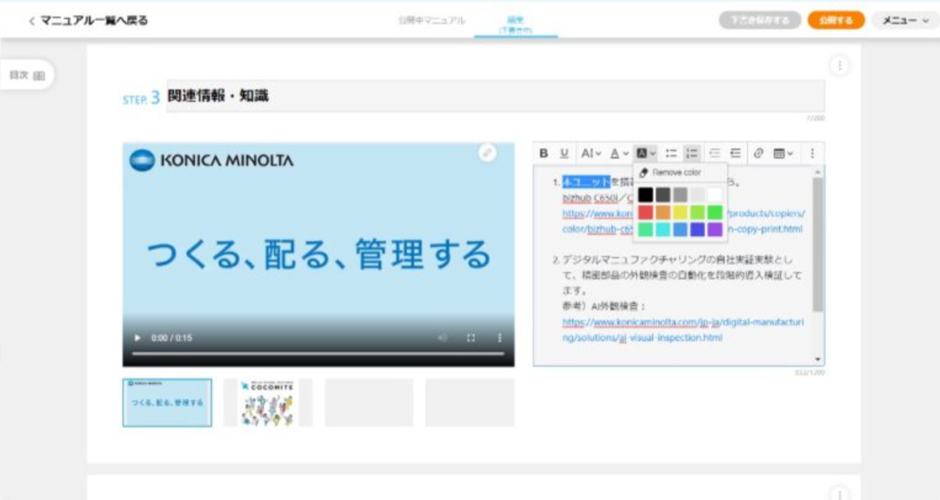This screenshot has height=500, width=940.
Task: Collapse the background color dropdown
Action: (646, 153)
